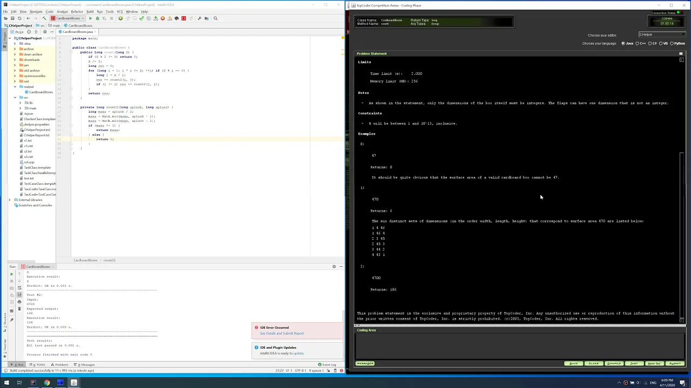The height and width of the screenshot is (388, 691).
Task: Open the Refactor menu
Action: pos(77,11)
